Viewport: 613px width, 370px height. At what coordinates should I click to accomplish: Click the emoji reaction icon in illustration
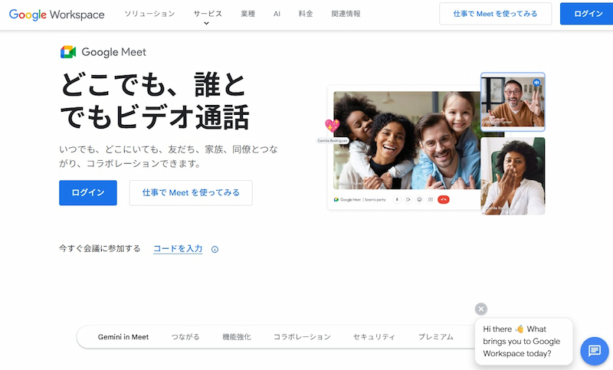[x=419, y=200]
